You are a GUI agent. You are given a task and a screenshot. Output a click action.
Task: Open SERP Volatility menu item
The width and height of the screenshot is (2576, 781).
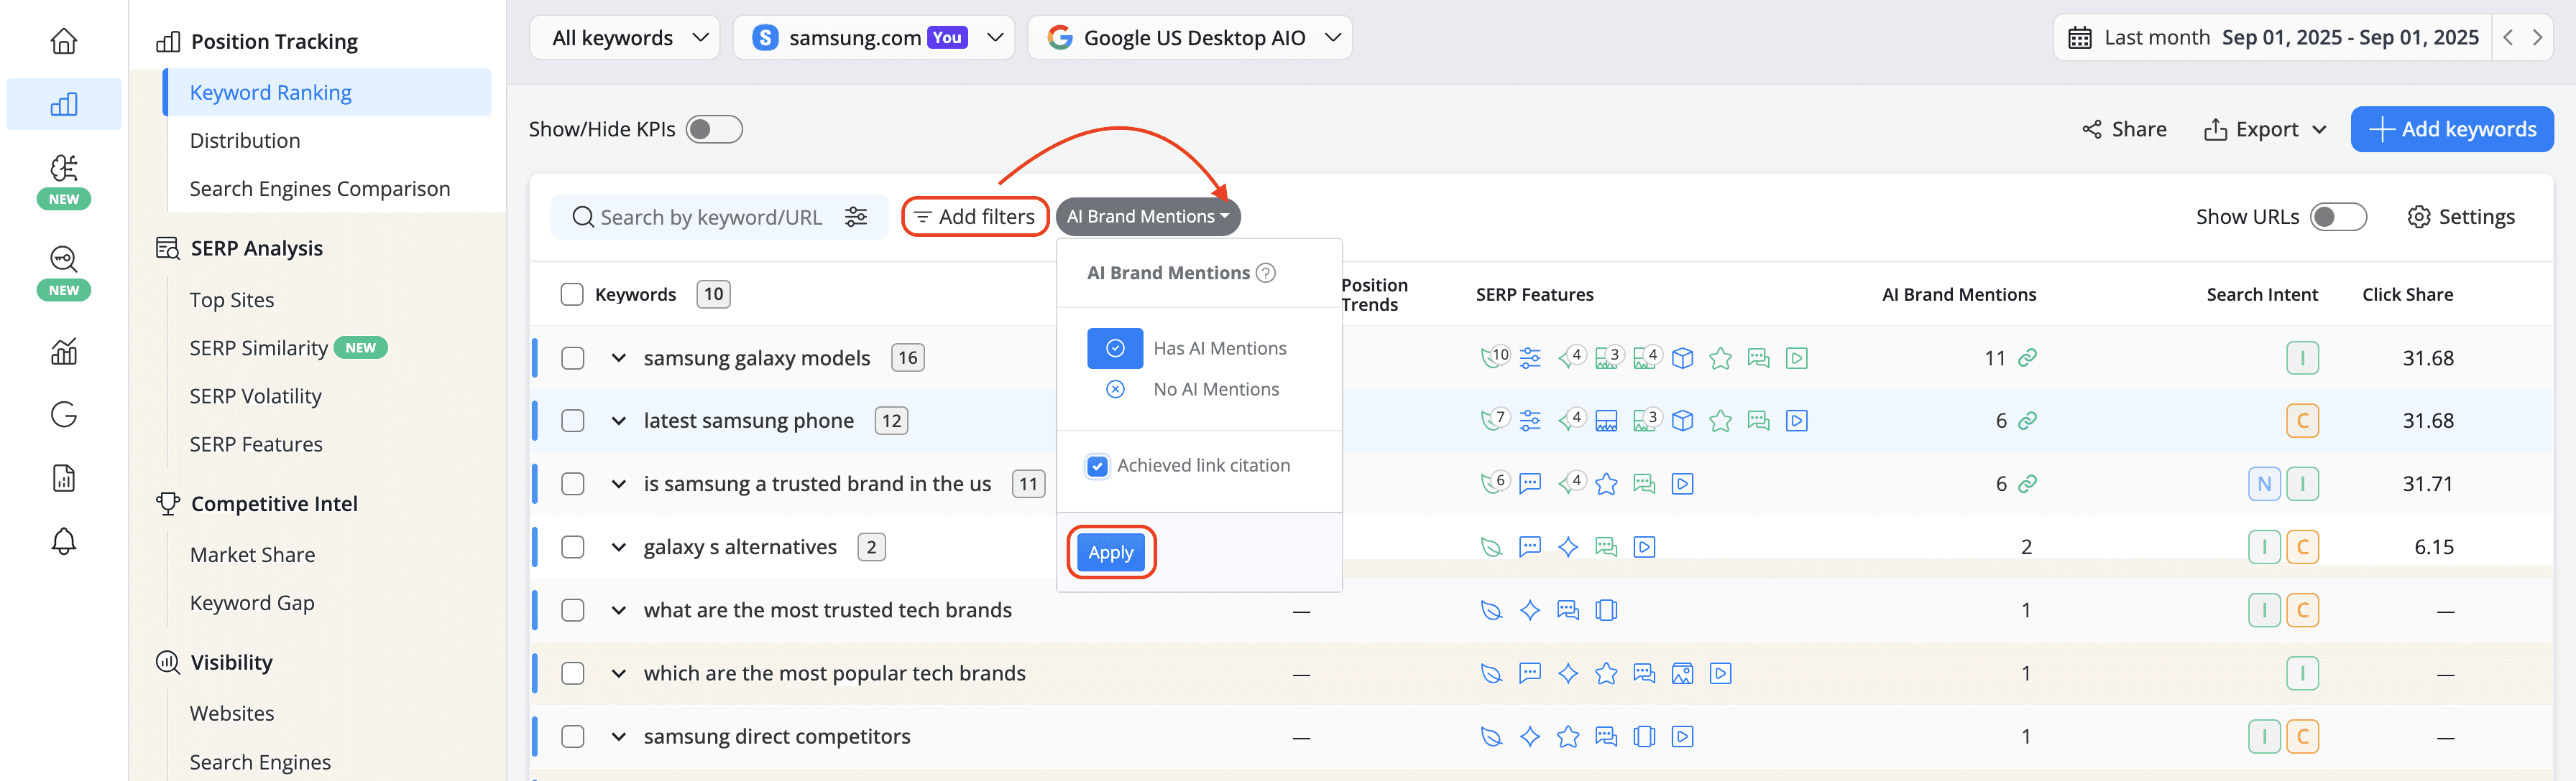click(256, 396)
